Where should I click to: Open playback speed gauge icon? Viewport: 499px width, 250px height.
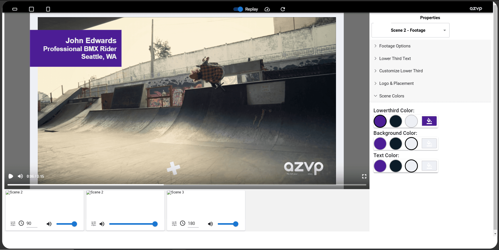(267, 9)
